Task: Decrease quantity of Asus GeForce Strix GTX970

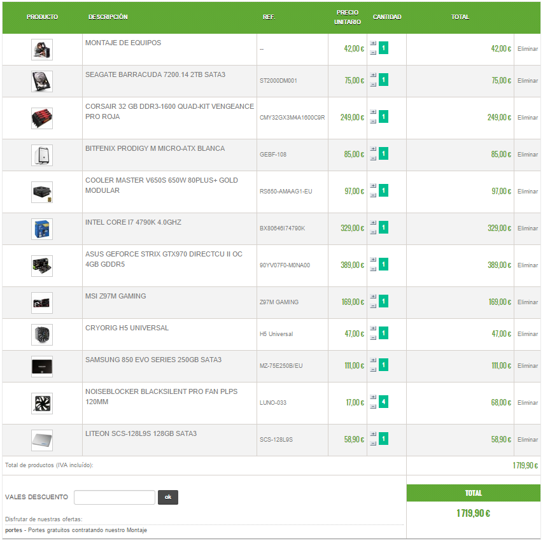Action: [373, 269]
